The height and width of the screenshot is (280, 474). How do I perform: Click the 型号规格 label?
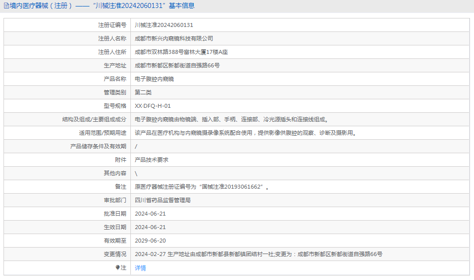coord(115,106)
